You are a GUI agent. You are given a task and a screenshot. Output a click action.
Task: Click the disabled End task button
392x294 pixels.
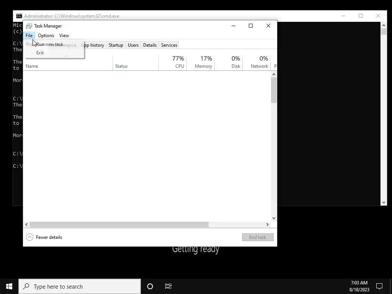pyautogui.click(x=258, y=237)
